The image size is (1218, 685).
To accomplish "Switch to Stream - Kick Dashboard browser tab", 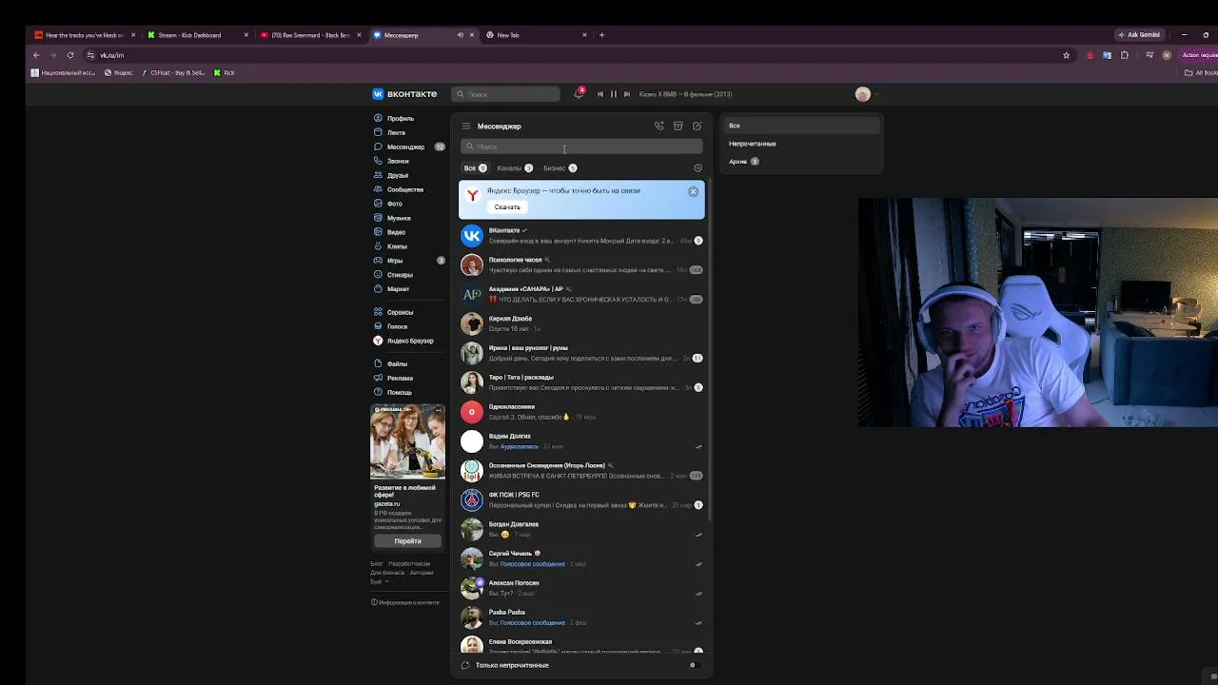I will pos(198,35).
